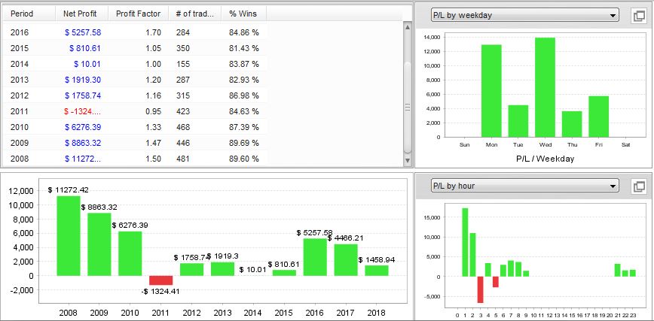Select the 2013 row in the period table
The width and height of the screenshot is (654, 321).
pos(135,80)
